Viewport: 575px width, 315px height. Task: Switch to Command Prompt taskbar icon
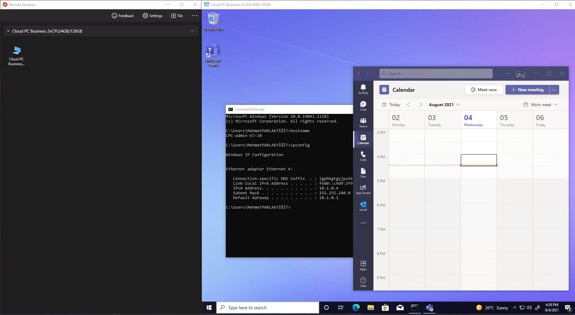point(414,308)
